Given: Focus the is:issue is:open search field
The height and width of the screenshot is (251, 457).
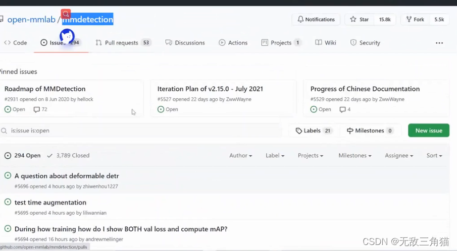Looking at the screenshot, I should [141, 131].
